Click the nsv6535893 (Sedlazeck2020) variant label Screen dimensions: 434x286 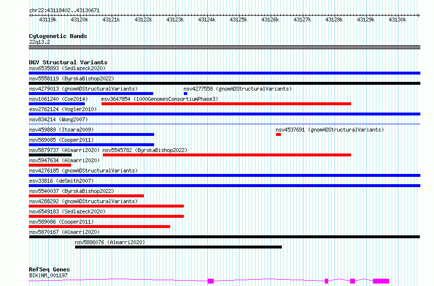coord(67,68)
